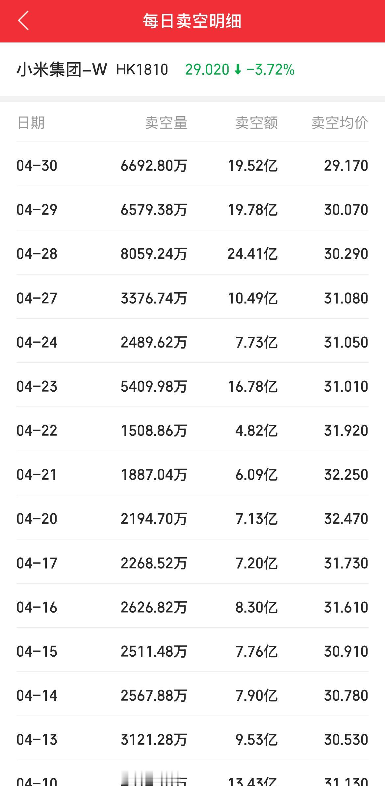The width and height of the screenshot is (385, 786).
Task: Tap the 16.78亿 amount on 04-23
Action: tap(253, 386)
